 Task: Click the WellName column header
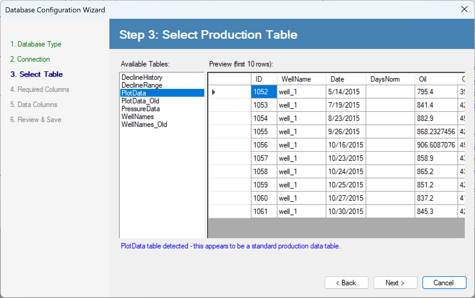(302, 79)
